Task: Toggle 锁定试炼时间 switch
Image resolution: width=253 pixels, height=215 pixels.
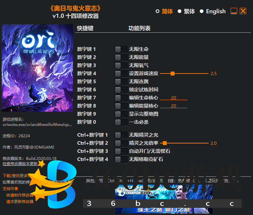Action: click(x=121, y=90)
